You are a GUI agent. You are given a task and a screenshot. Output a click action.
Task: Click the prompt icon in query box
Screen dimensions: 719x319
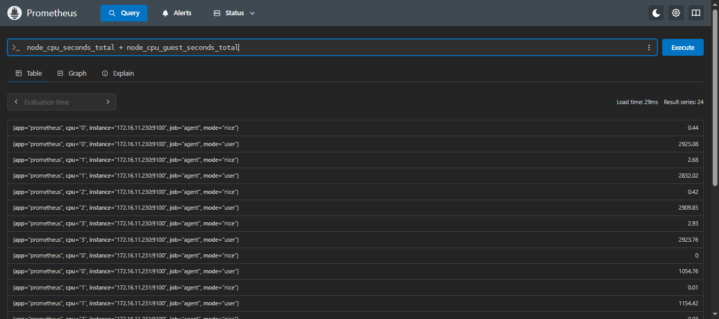click(x=16, y=47)
